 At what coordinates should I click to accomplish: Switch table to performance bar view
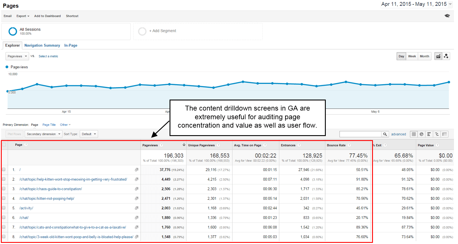429,134
